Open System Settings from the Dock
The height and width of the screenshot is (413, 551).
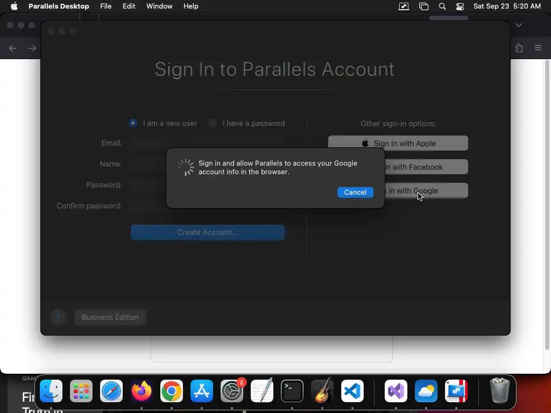click(232, 391)
